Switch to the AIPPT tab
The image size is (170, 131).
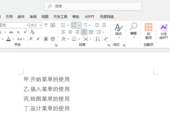pos(90,17)
